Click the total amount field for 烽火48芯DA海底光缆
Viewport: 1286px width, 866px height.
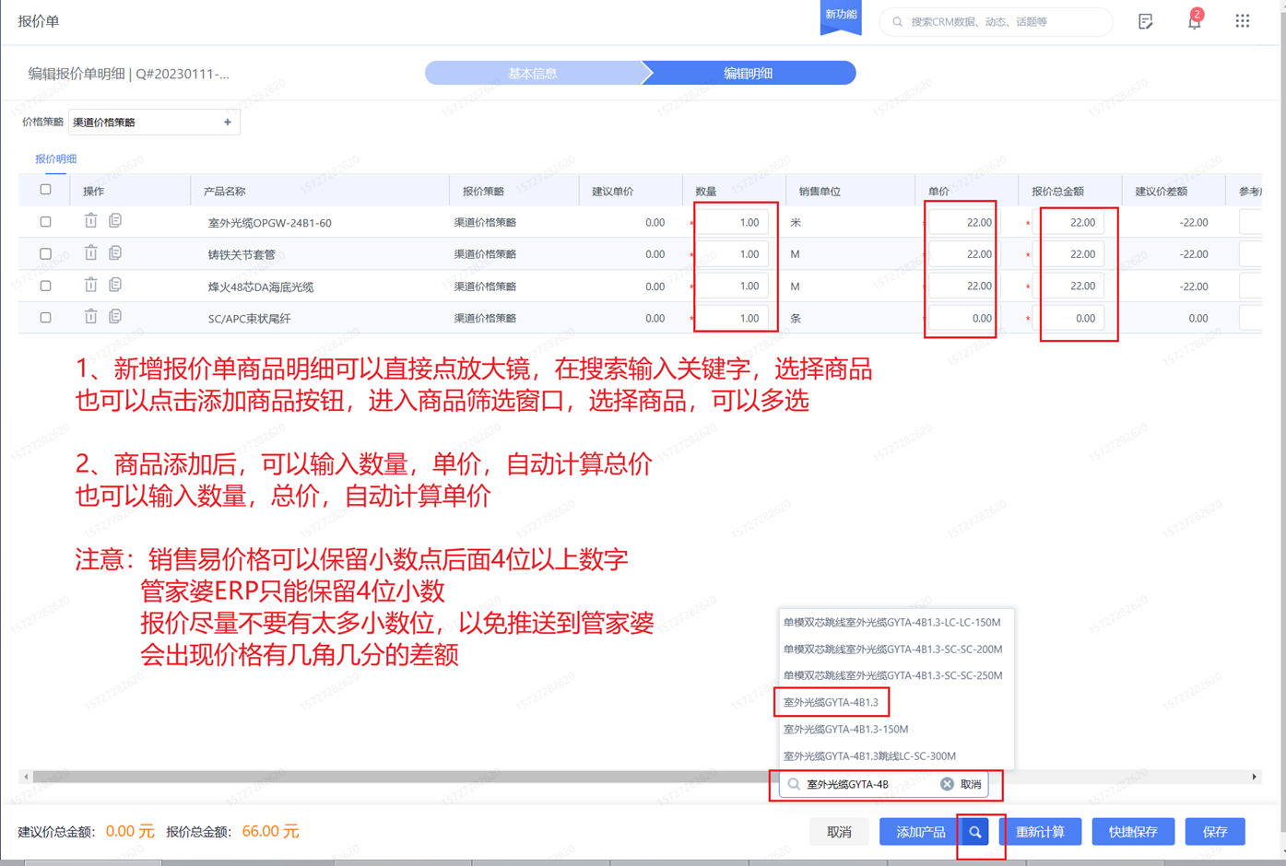[x=1070, y=286]
